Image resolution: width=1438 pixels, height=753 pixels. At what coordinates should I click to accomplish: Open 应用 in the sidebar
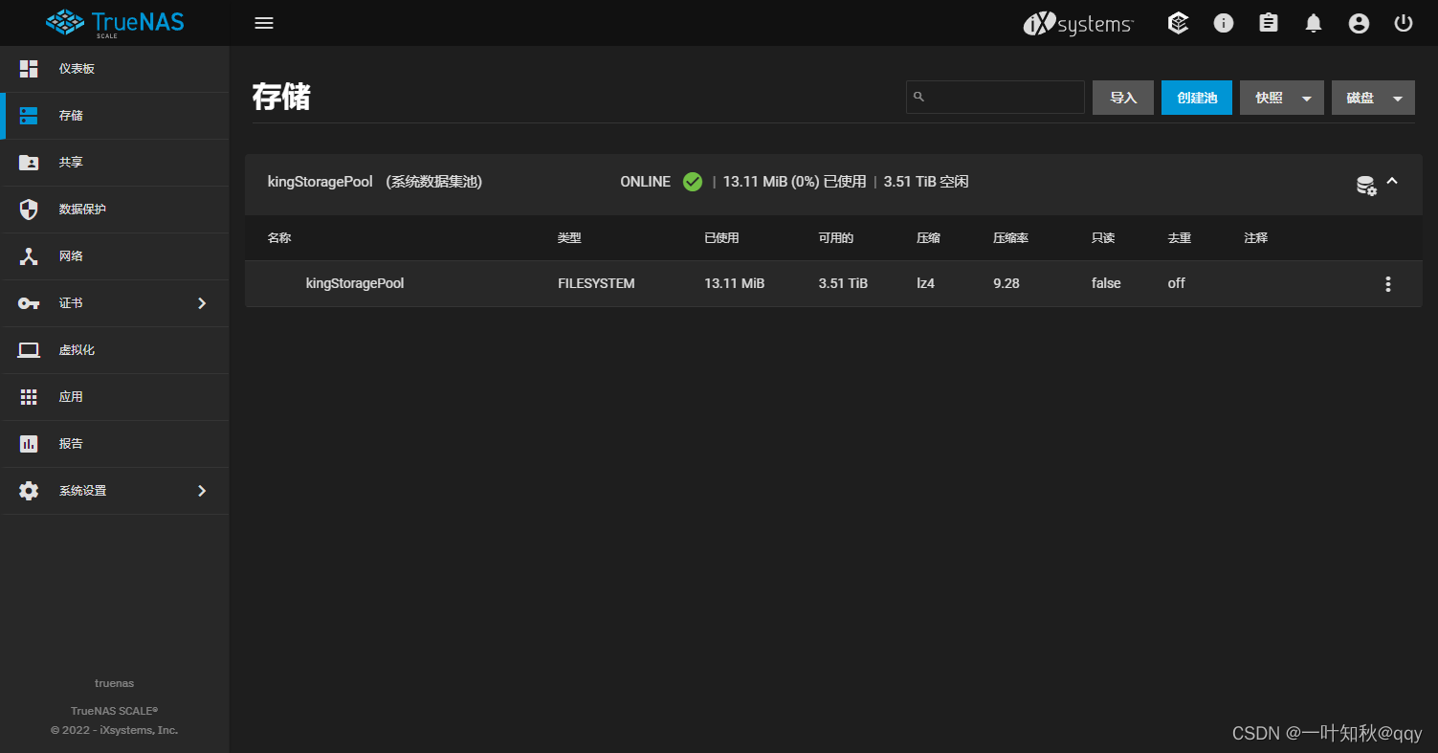(115, 397)
